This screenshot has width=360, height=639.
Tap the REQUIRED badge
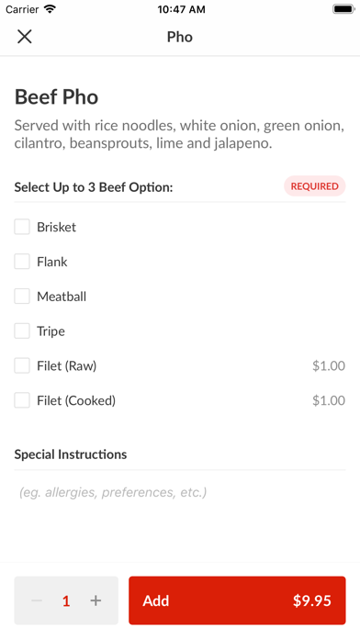(x=314, y=186)
